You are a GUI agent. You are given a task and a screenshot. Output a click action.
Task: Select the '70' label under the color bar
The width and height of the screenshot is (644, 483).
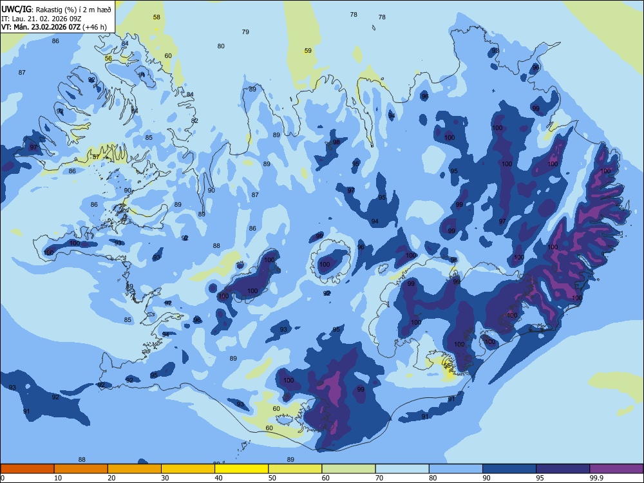(x=379, y=478)
